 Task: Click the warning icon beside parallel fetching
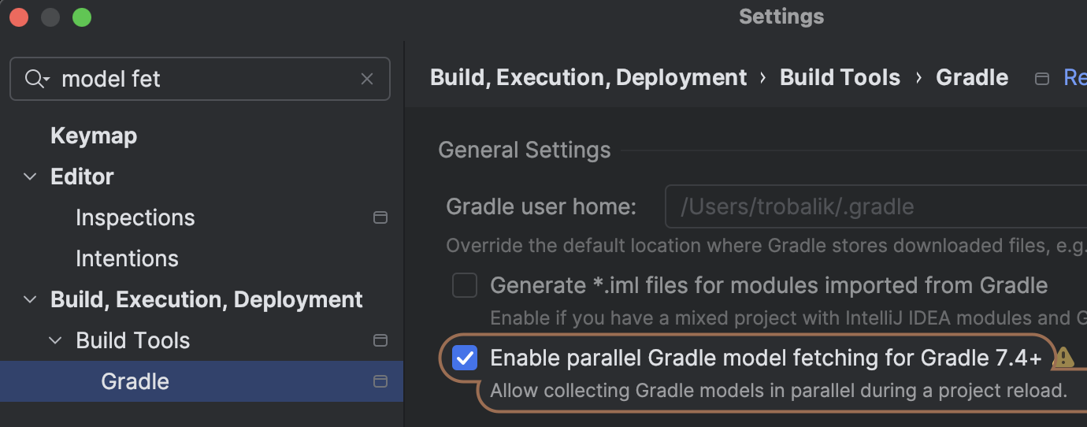tap(1063, 358)
